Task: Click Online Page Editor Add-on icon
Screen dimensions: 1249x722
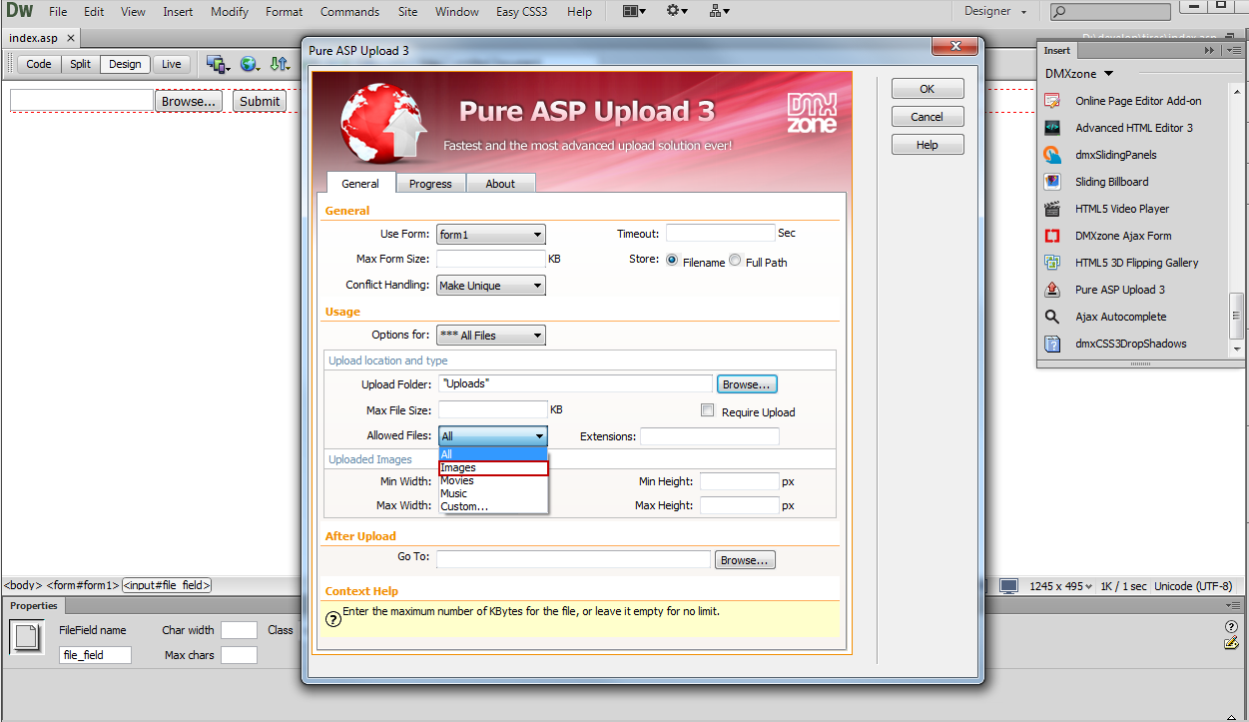Action: click(1052, 101)
